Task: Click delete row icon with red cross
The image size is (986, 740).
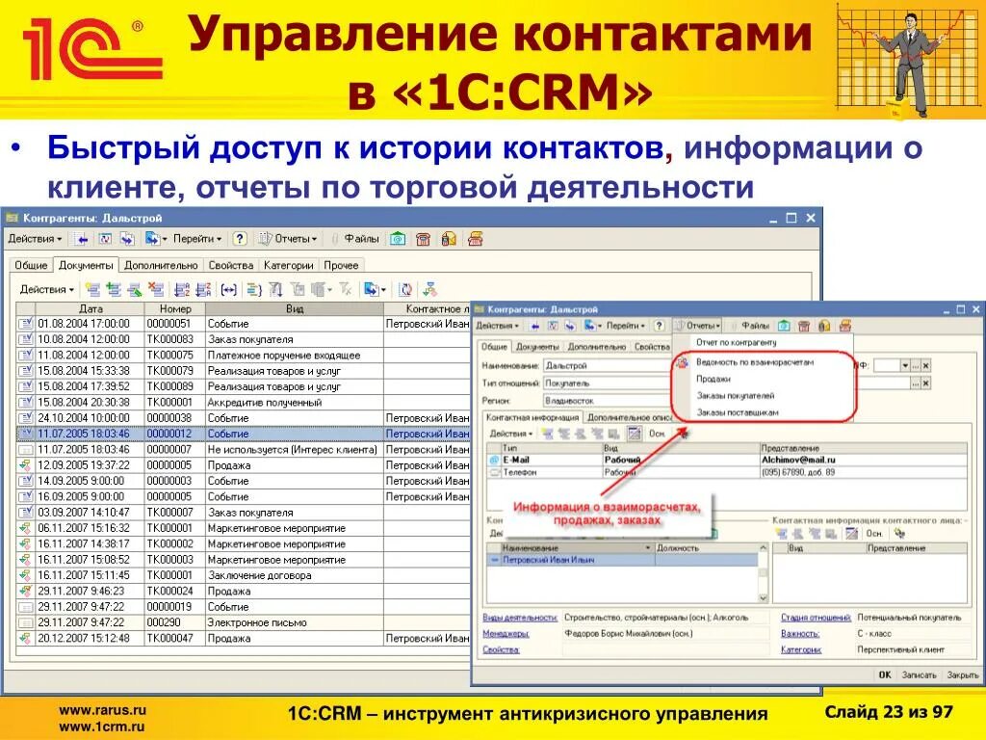Action: (156, 289)
